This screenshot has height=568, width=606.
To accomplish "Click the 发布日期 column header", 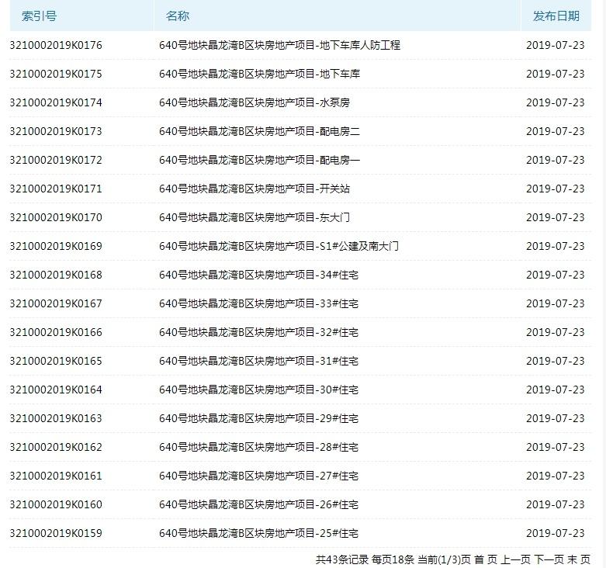I will (x=556, y=16).
